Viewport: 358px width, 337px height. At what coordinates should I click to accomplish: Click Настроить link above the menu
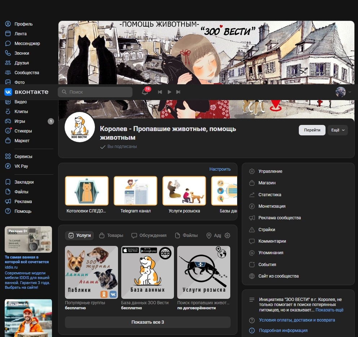coord(220,169)
